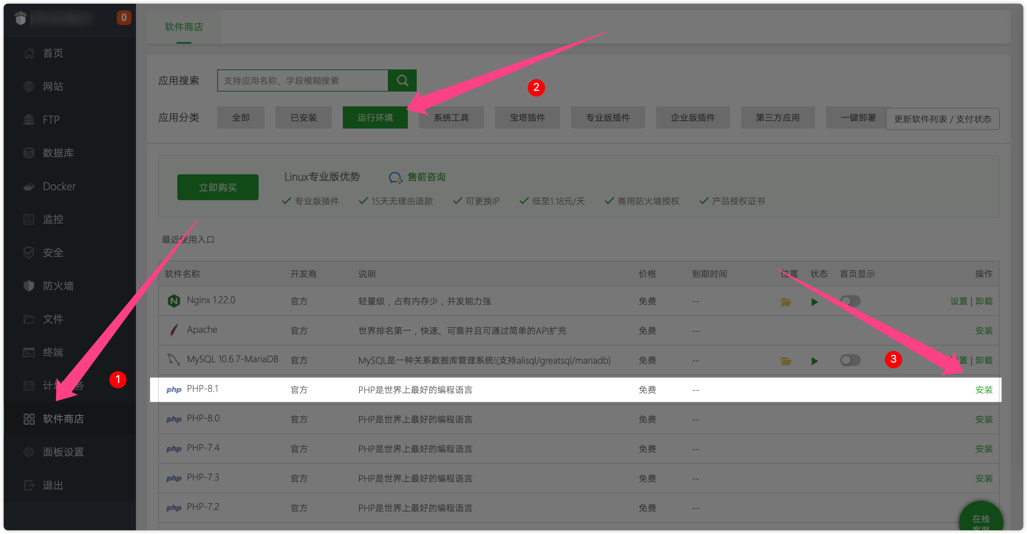This screenshot has height=534, width=1027.
Task: Click the Apache feather icon
Action: click(x=174, y=331)
